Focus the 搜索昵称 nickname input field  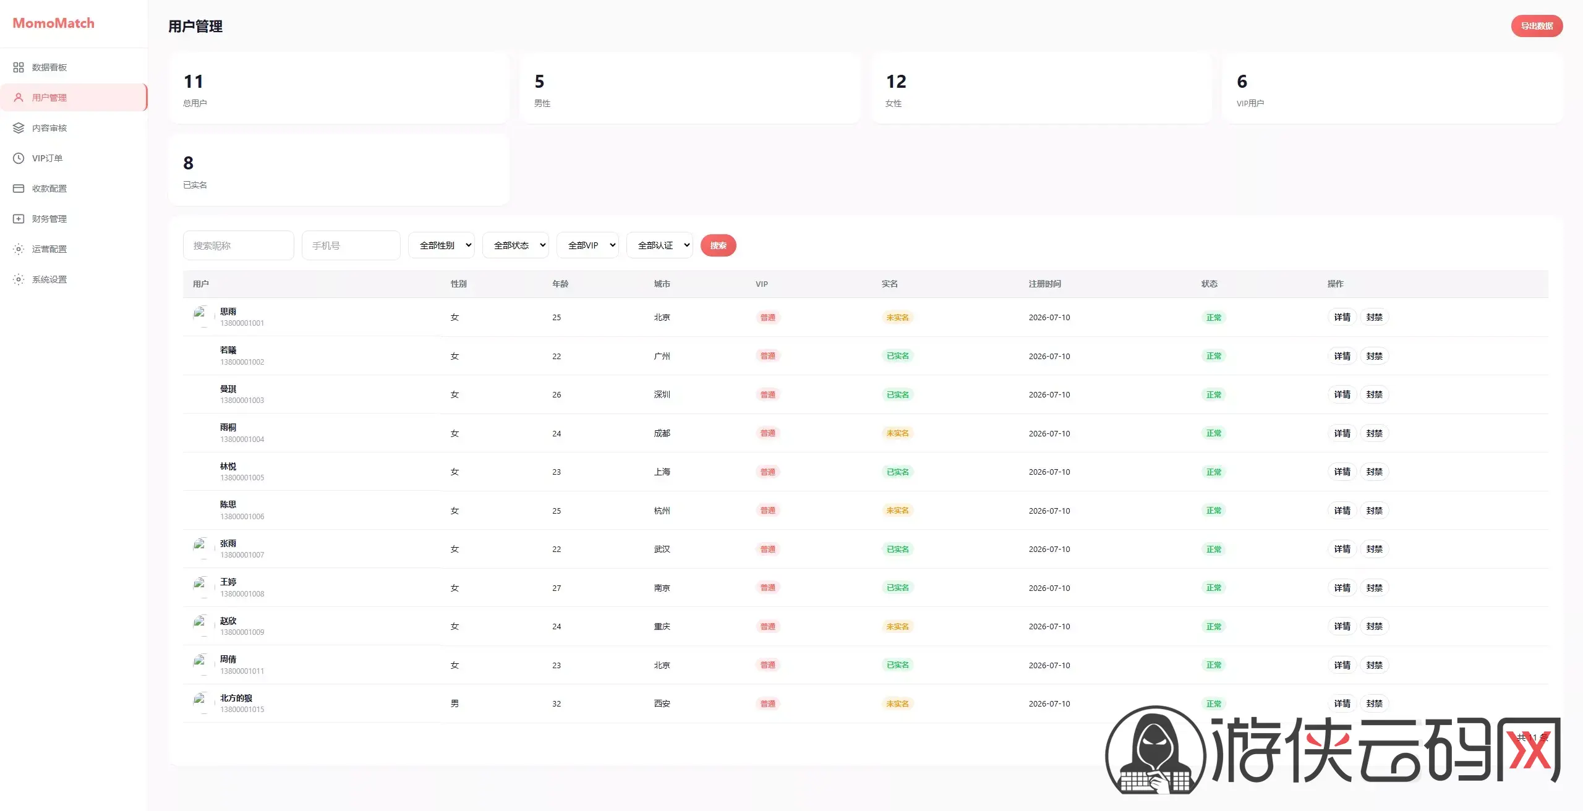click(x=238, y=245)
